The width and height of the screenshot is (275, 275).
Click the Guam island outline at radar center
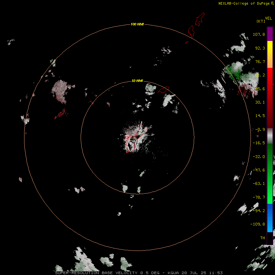click(x=136, y=138)
